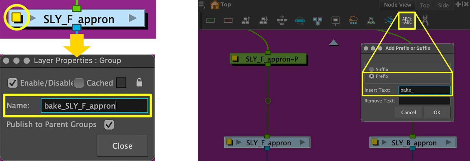Screen dimensions: 470x161
Task: Click the dark layer color swatch
Action: [121, 83]
